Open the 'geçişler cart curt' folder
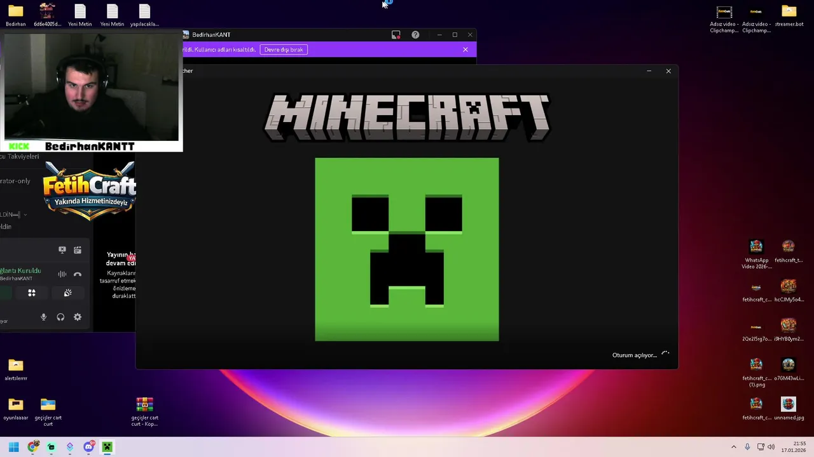The height and width of the screenshot is (457, 814). [x=48, y=412]
